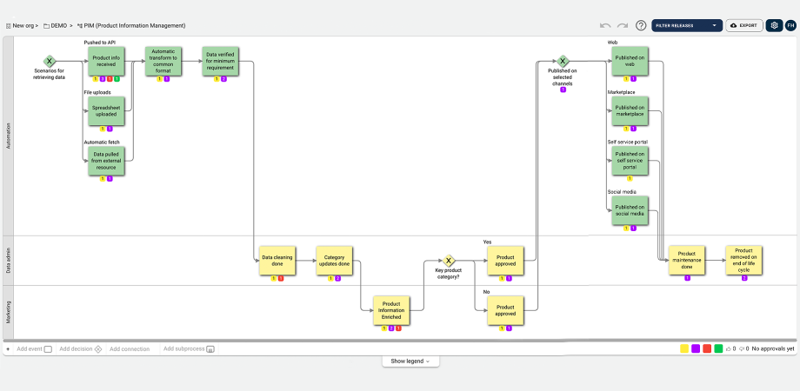Click yellow badge under Published on self service portal
The height and width of the screenshot is (391, 800).
coord(630,178)
